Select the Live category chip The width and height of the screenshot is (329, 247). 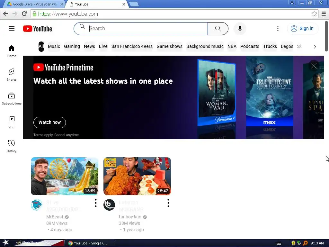(x=103, y=46)
